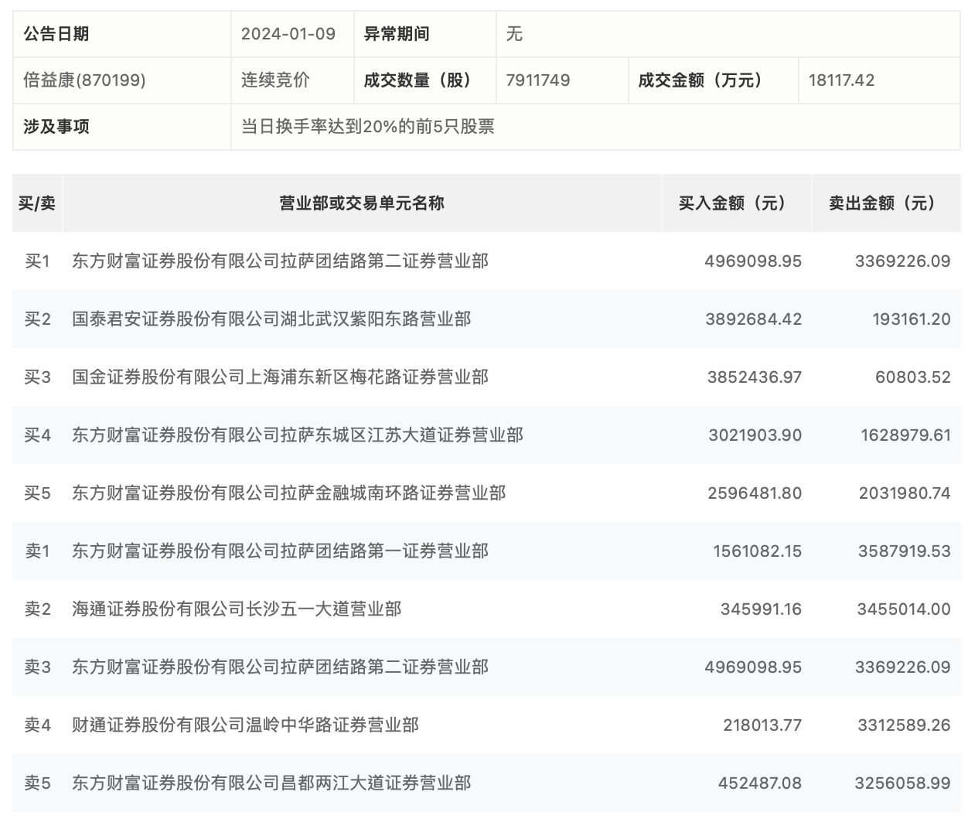Click the 买/卖 column header

37,203
